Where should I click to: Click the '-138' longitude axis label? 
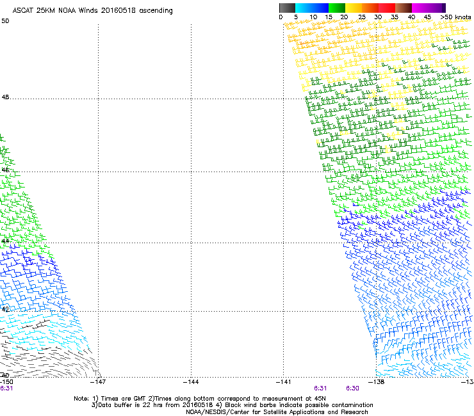point(377,382)
